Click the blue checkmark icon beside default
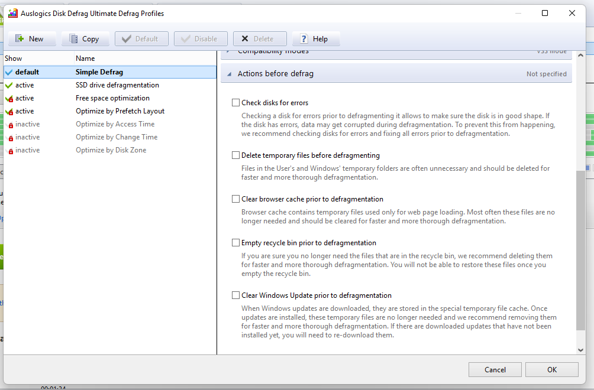 pos(8,72)
